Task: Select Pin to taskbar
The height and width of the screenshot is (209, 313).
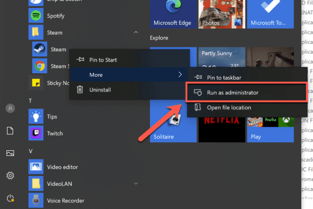Action: point(247,77)
